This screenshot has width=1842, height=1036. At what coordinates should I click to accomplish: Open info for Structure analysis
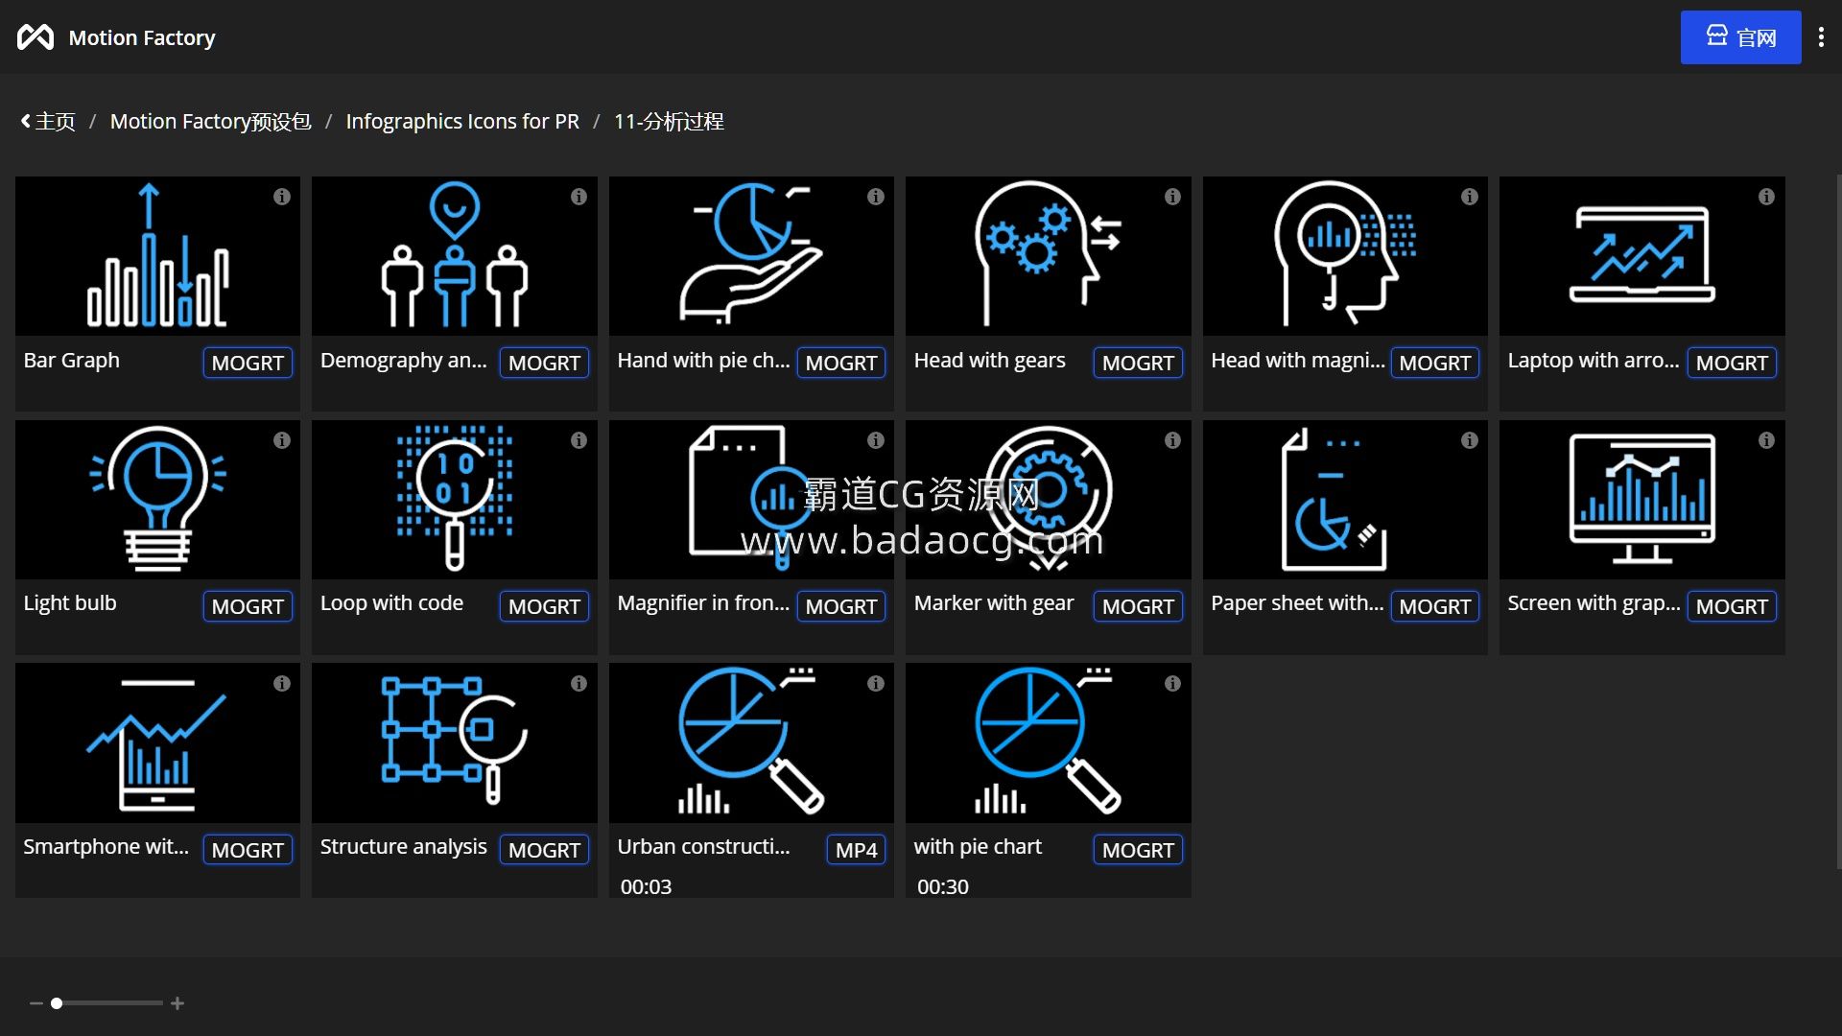point(579,684)
